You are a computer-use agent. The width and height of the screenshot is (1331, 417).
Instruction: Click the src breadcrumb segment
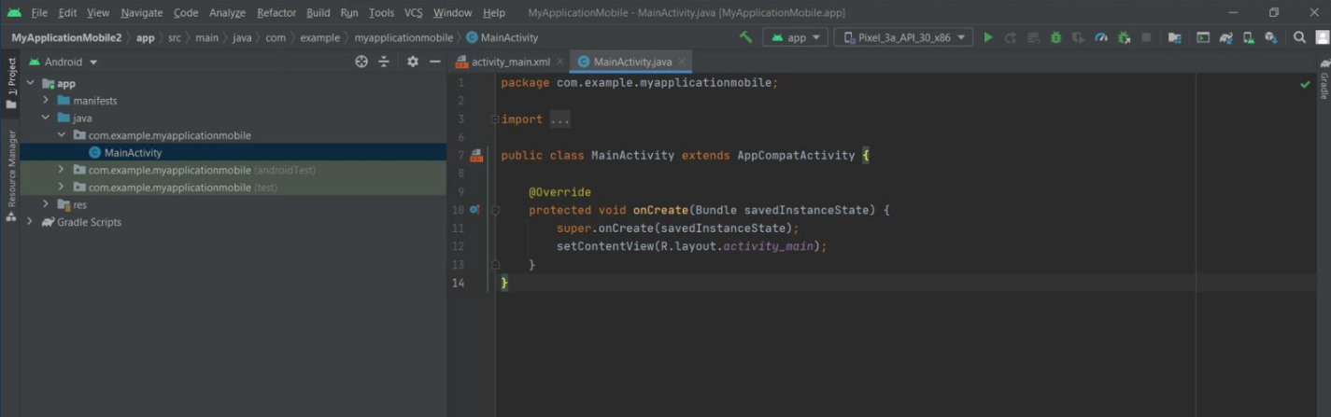175,37
